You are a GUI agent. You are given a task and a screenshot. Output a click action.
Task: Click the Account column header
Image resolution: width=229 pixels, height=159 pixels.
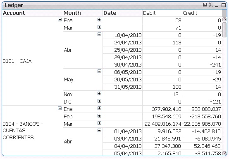(x=33, y=13)
